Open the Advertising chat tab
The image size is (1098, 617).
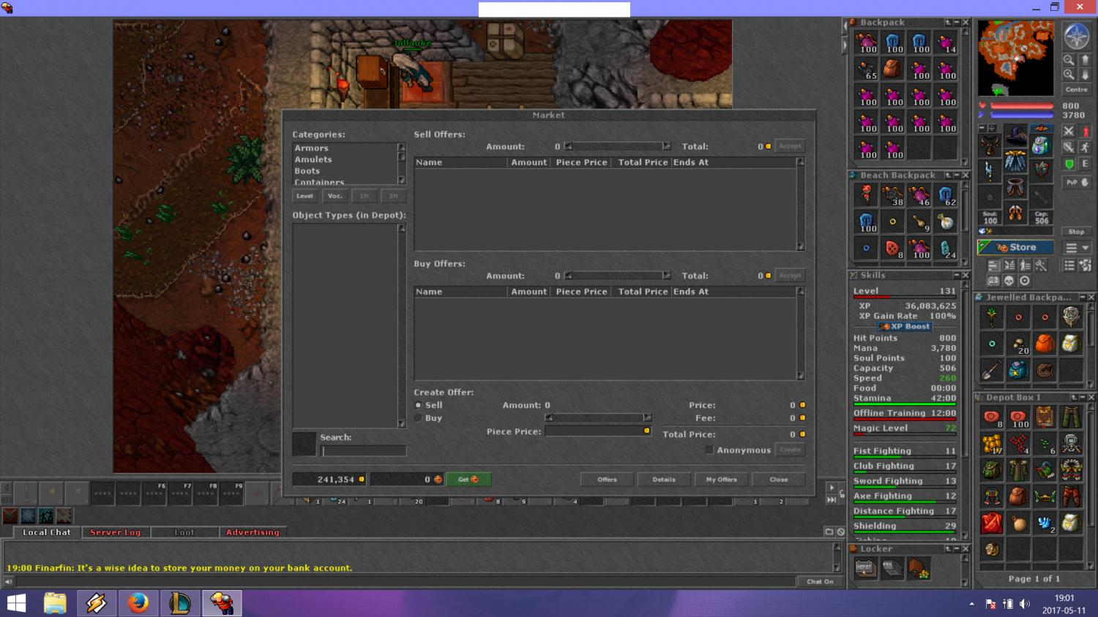253,532
